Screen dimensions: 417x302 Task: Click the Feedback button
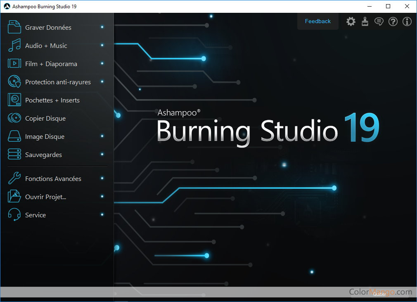pos(317,21)
